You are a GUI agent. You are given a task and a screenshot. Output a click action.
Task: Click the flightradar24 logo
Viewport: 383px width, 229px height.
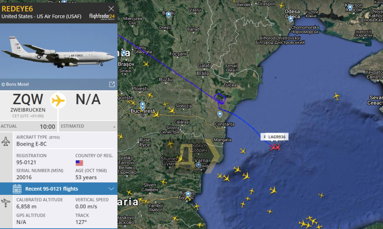(102, 16)
